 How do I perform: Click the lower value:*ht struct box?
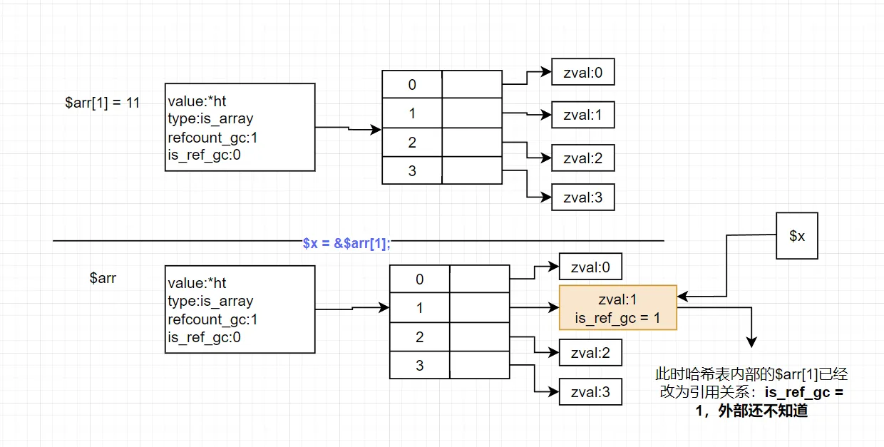point(240,309)
